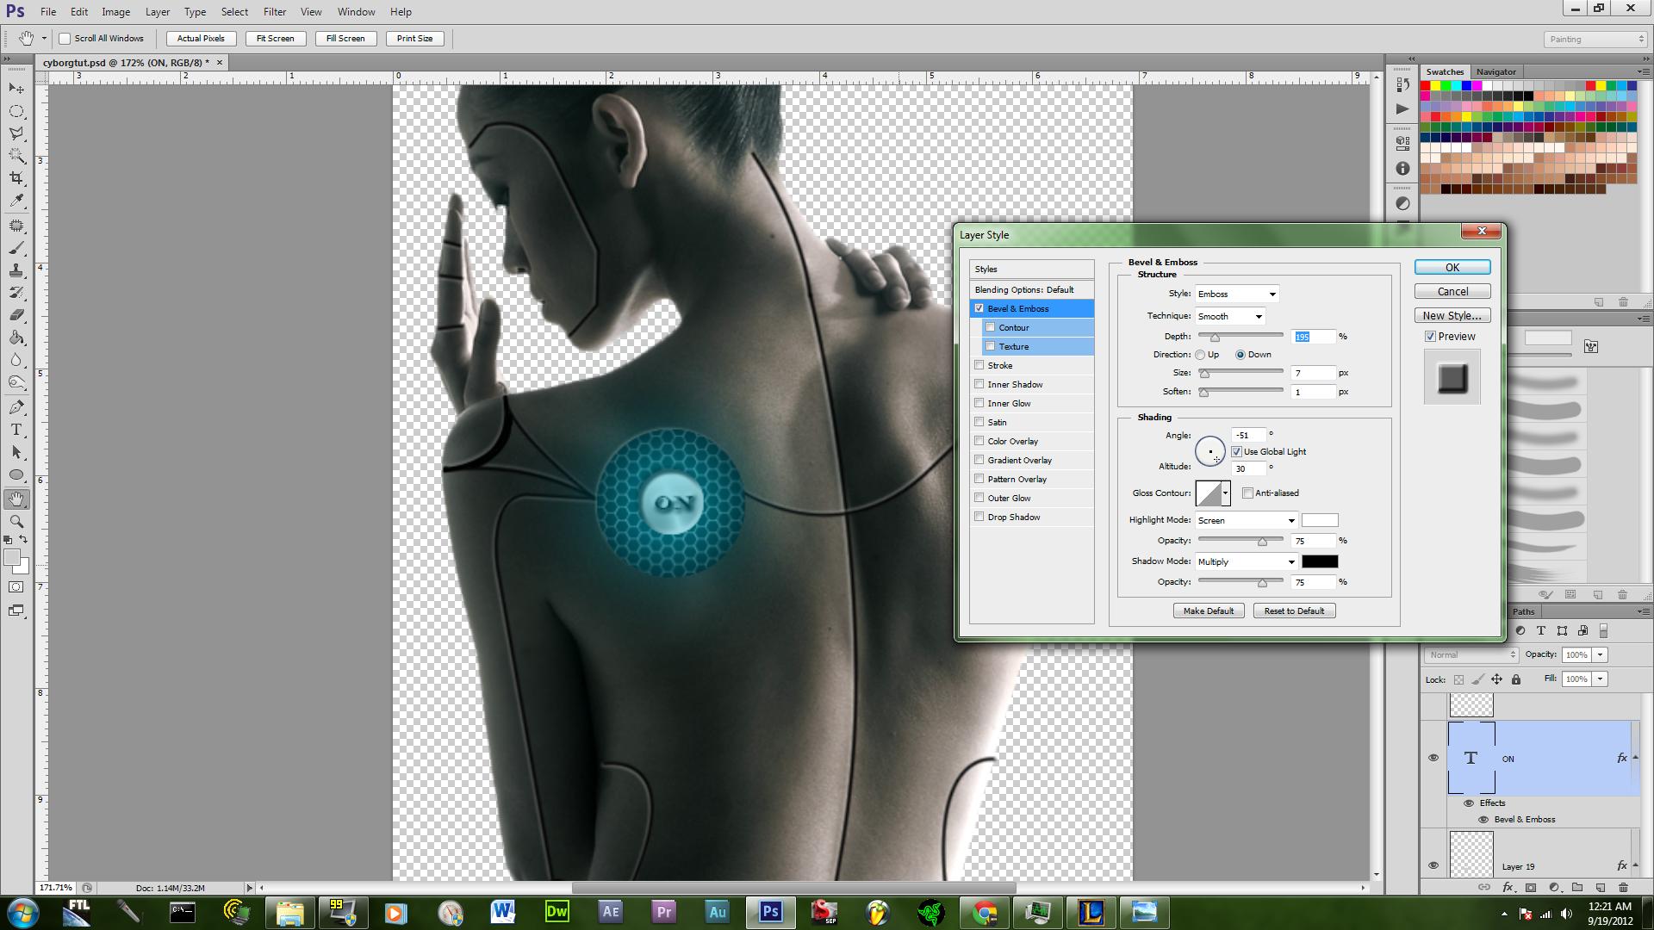1654x930 pixels.
Task: Select the Path Selection tool
Action: 16,452
